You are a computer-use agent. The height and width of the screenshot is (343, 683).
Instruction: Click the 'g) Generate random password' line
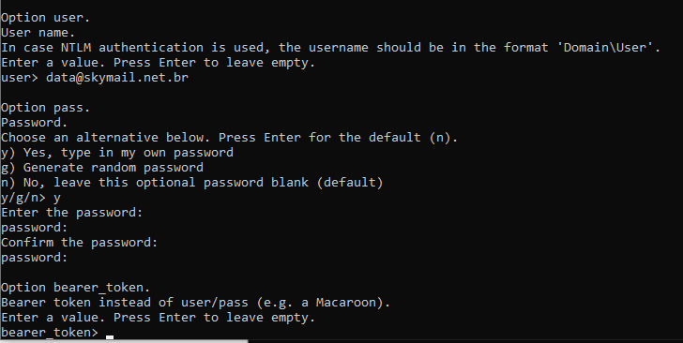point(102,168)
